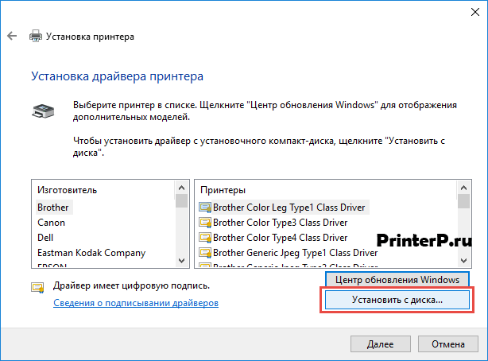This screenshot has width=488, height=361.
Task: Click the driver icon for Brother Color Type3
Action: pos(204,223)
